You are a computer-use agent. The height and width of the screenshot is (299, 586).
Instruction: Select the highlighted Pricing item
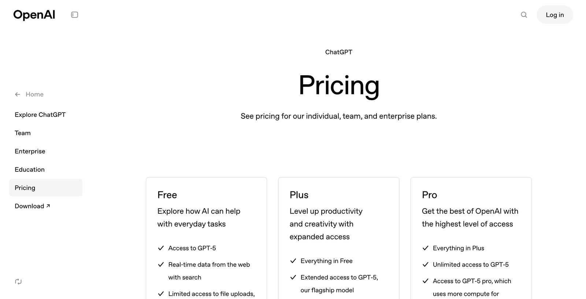pyautogui.click(x=25, y=188)
